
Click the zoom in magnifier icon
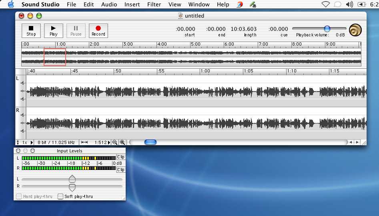122,142
